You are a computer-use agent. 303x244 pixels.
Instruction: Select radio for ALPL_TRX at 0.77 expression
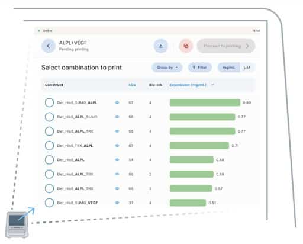(x=49, y=131)
